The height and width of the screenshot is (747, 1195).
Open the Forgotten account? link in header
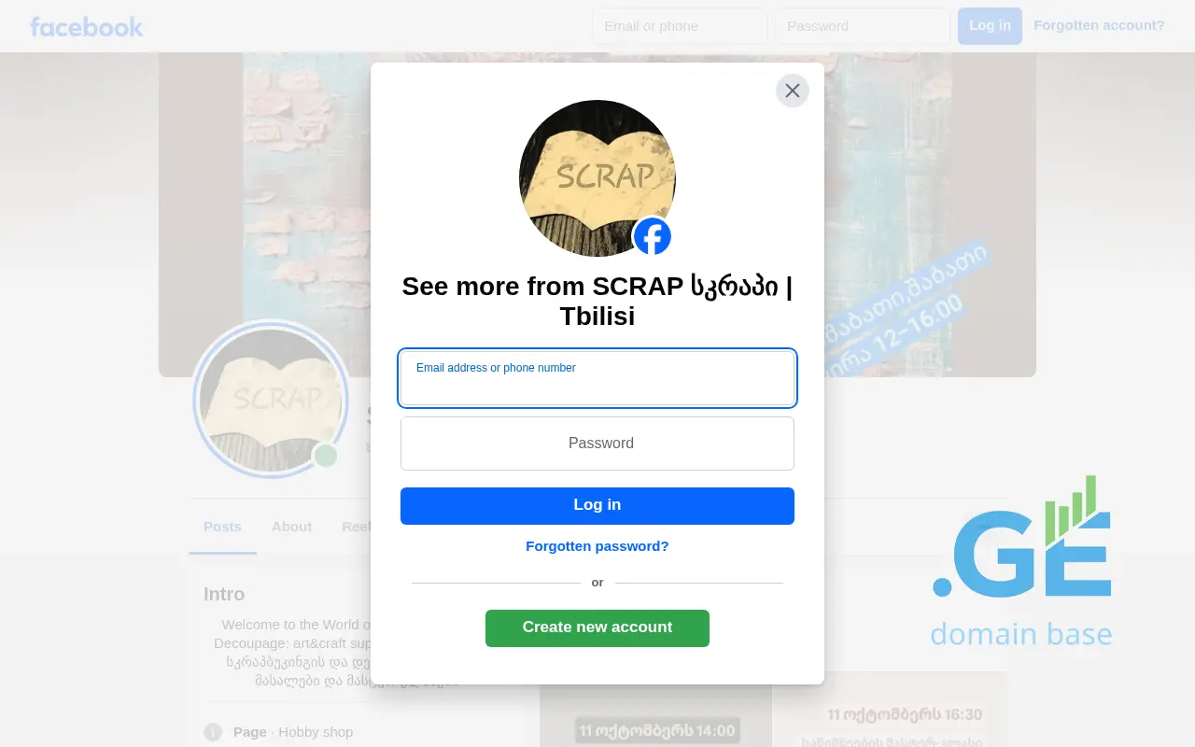pos(1099,25)
